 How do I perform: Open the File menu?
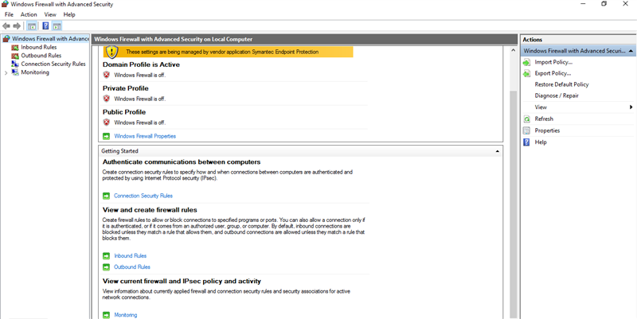9,14
